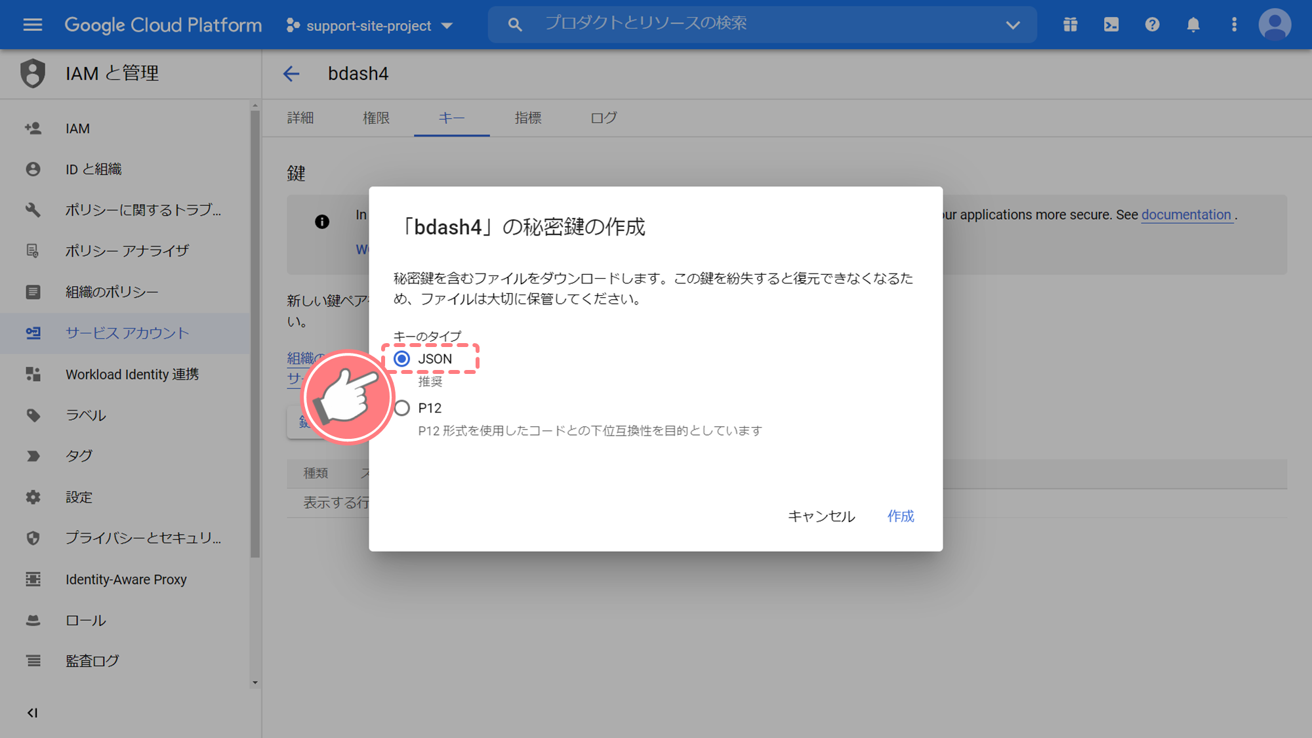
Task: Open the gift free trial icon
Action: [1071, 25]
